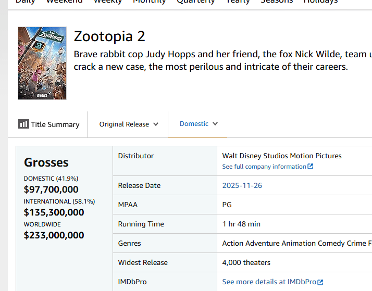Click the chevron arrow beside Original Release

tap(156, 124)
